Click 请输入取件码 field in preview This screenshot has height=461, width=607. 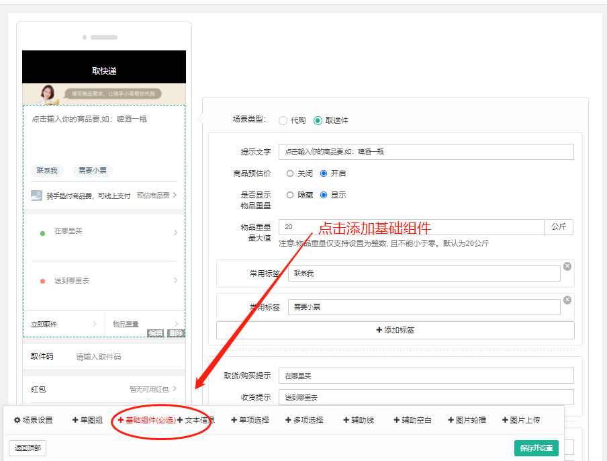(x=98, y=357)
